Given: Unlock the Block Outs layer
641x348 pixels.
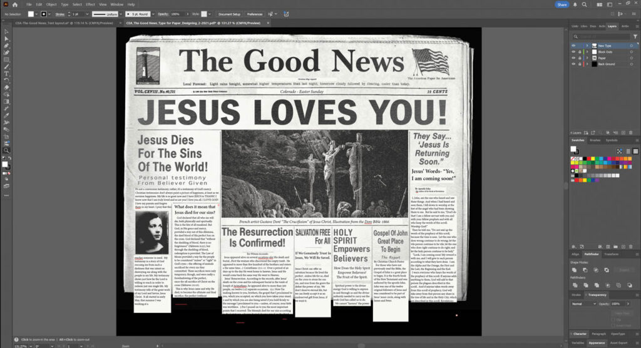Looking at the screenshot, I should pos(579,52).
